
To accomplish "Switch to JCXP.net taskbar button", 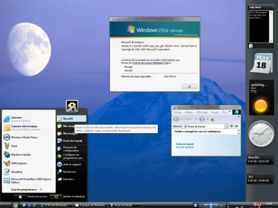I will click(x=56, y=205).
